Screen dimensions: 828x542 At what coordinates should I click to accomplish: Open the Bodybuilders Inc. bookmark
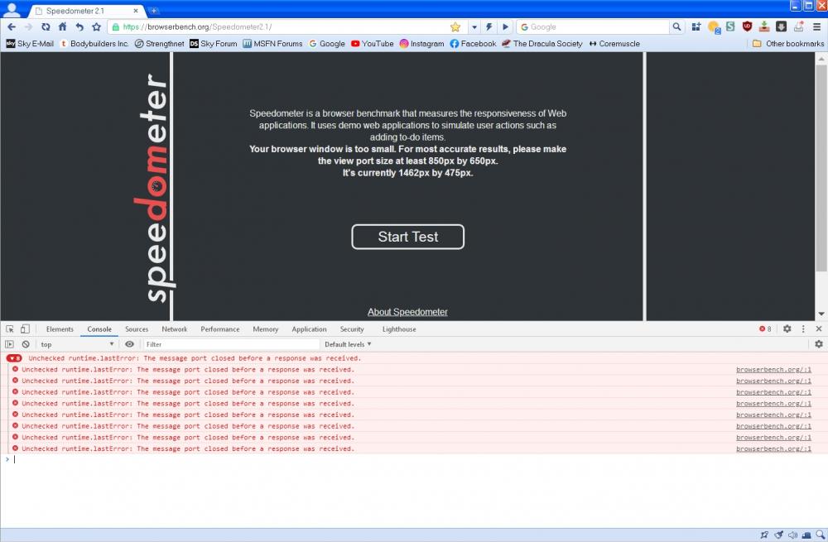pyautogui.click(x=94, y=44)
